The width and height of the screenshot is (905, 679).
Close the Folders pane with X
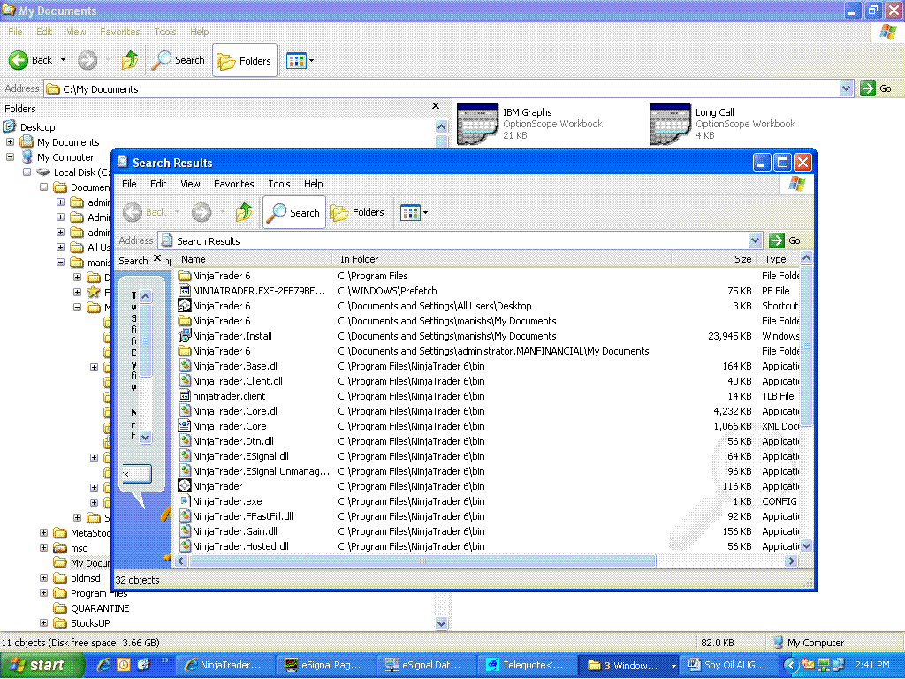[x=436, y=106]
